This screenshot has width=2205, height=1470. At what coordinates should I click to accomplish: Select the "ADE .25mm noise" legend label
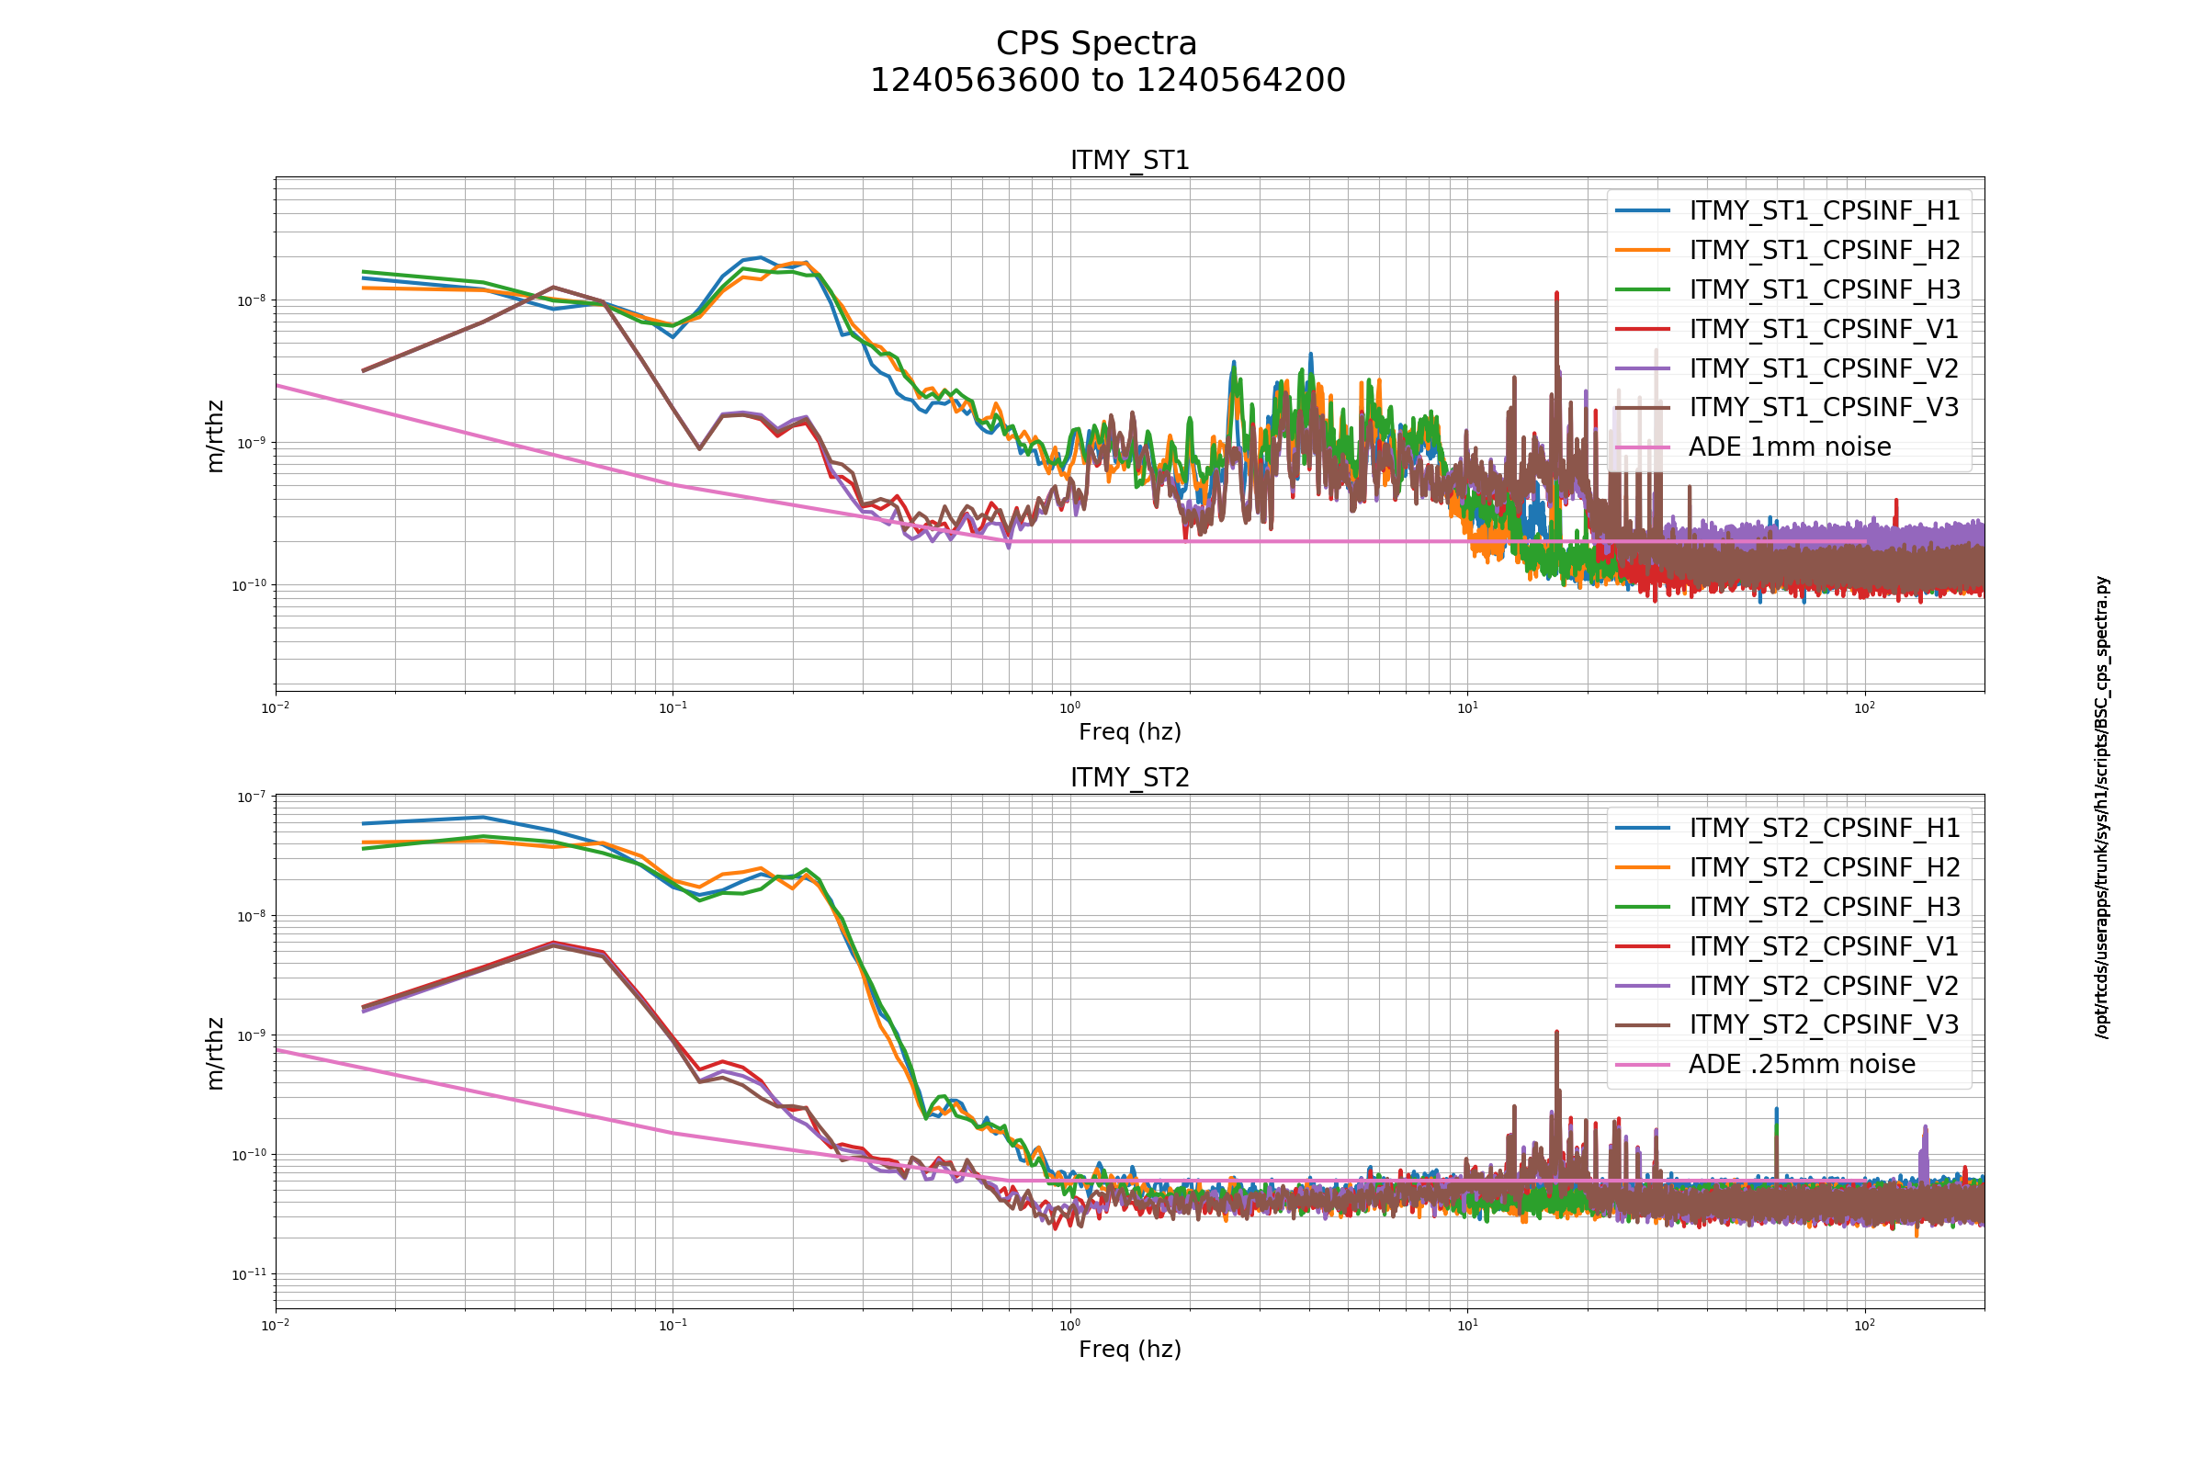[x=1802, y=1064]
